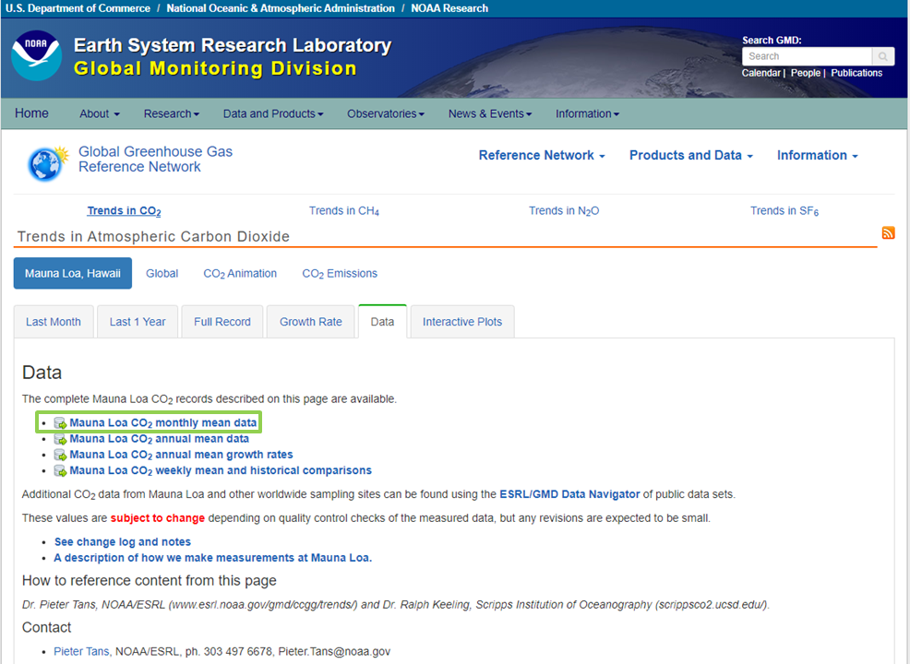The height and width of the screenshot is (664, 910).
Task: Open the CO2 Emissions section
Action: (340, 274)
